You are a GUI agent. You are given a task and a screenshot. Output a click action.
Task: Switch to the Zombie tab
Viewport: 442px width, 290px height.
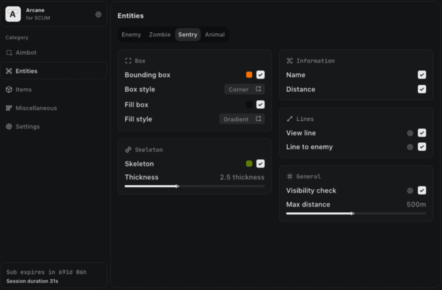(x=160, y=35)
